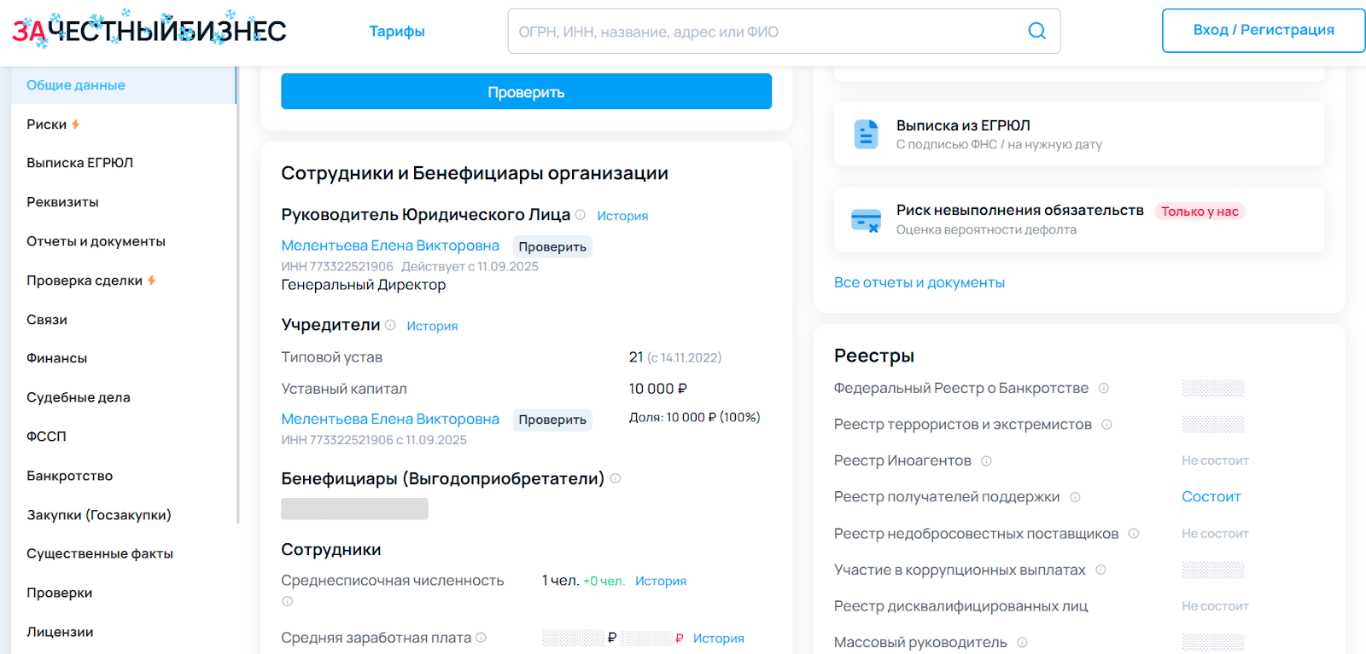Click the default risk card icon
The image size is (1366, 654).
point(866,220)
